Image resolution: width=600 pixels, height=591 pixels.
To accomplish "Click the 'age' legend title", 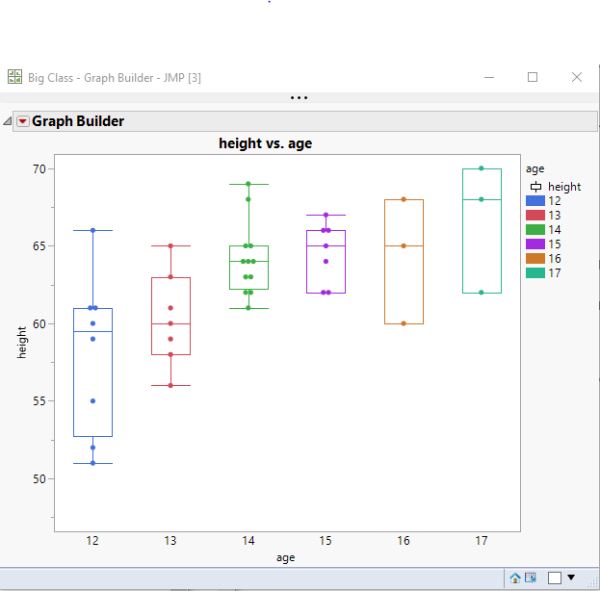I will (x=535, y=169).
